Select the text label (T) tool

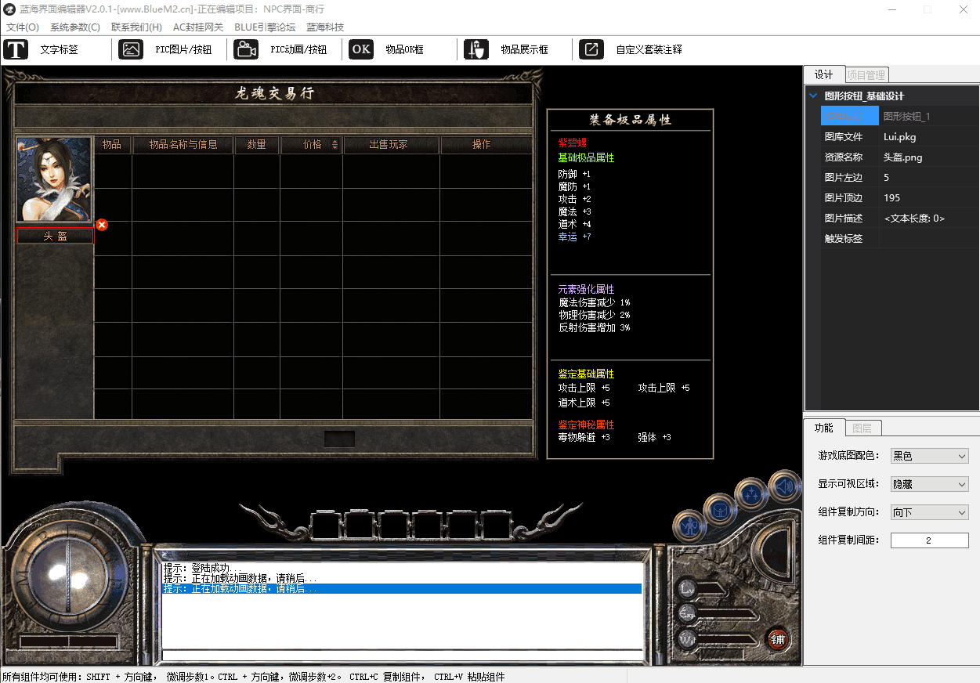pyautogui.click(x=16, y=49)
